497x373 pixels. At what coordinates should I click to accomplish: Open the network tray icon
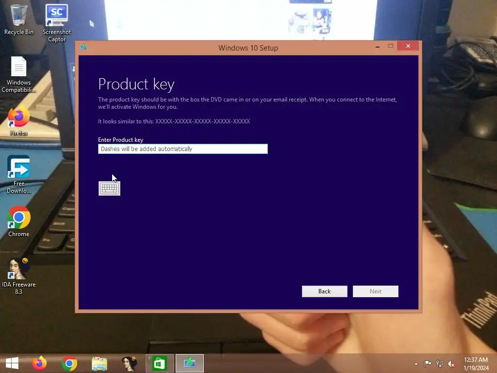click(440, 363)
